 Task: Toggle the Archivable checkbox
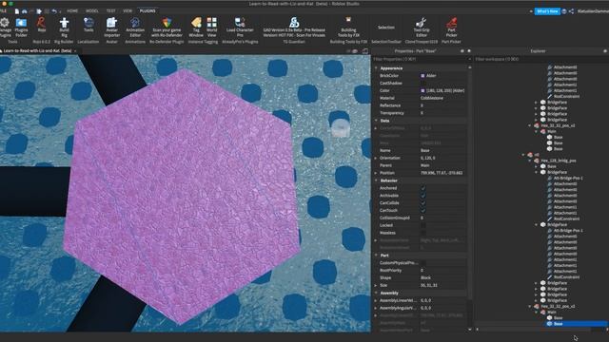click(x=422, y=196)
